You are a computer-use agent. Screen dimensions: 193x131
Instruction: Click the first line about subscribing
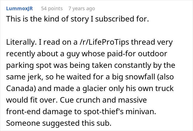pyautogui.click(x=74, y=20)
